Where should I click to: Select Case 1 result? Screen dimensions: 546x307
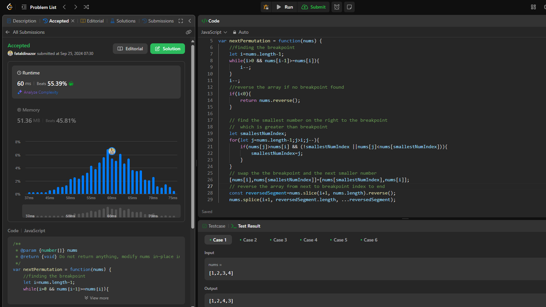pyautogui.click(x=218, y=240)
